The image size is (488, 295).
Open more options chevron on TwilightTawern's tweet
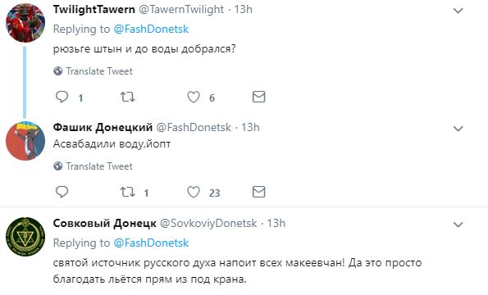click(x=458, y=11)
